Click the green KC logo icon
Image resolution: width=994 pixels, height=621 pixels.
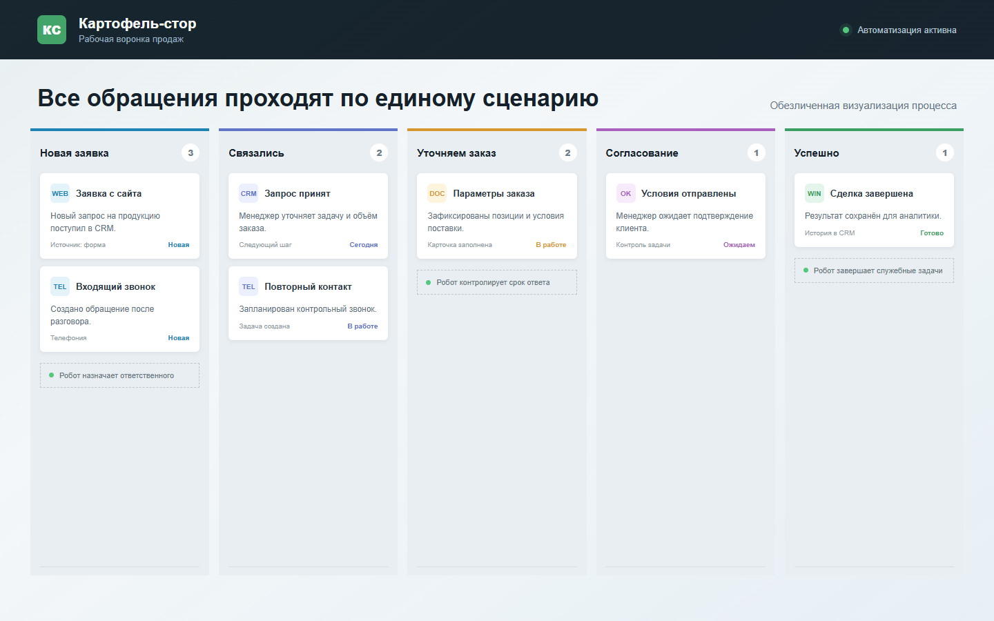(52, 30)
